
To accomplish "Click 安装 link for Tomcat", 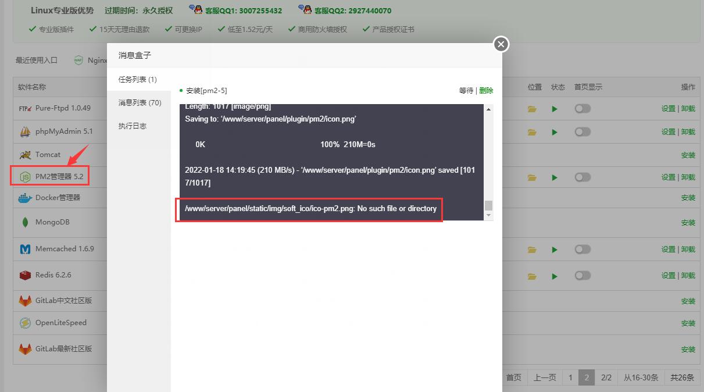I will tap(688, 155).
